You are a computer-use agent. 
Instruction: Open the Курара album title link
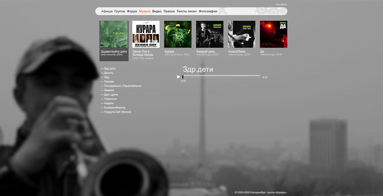[169, 52]
